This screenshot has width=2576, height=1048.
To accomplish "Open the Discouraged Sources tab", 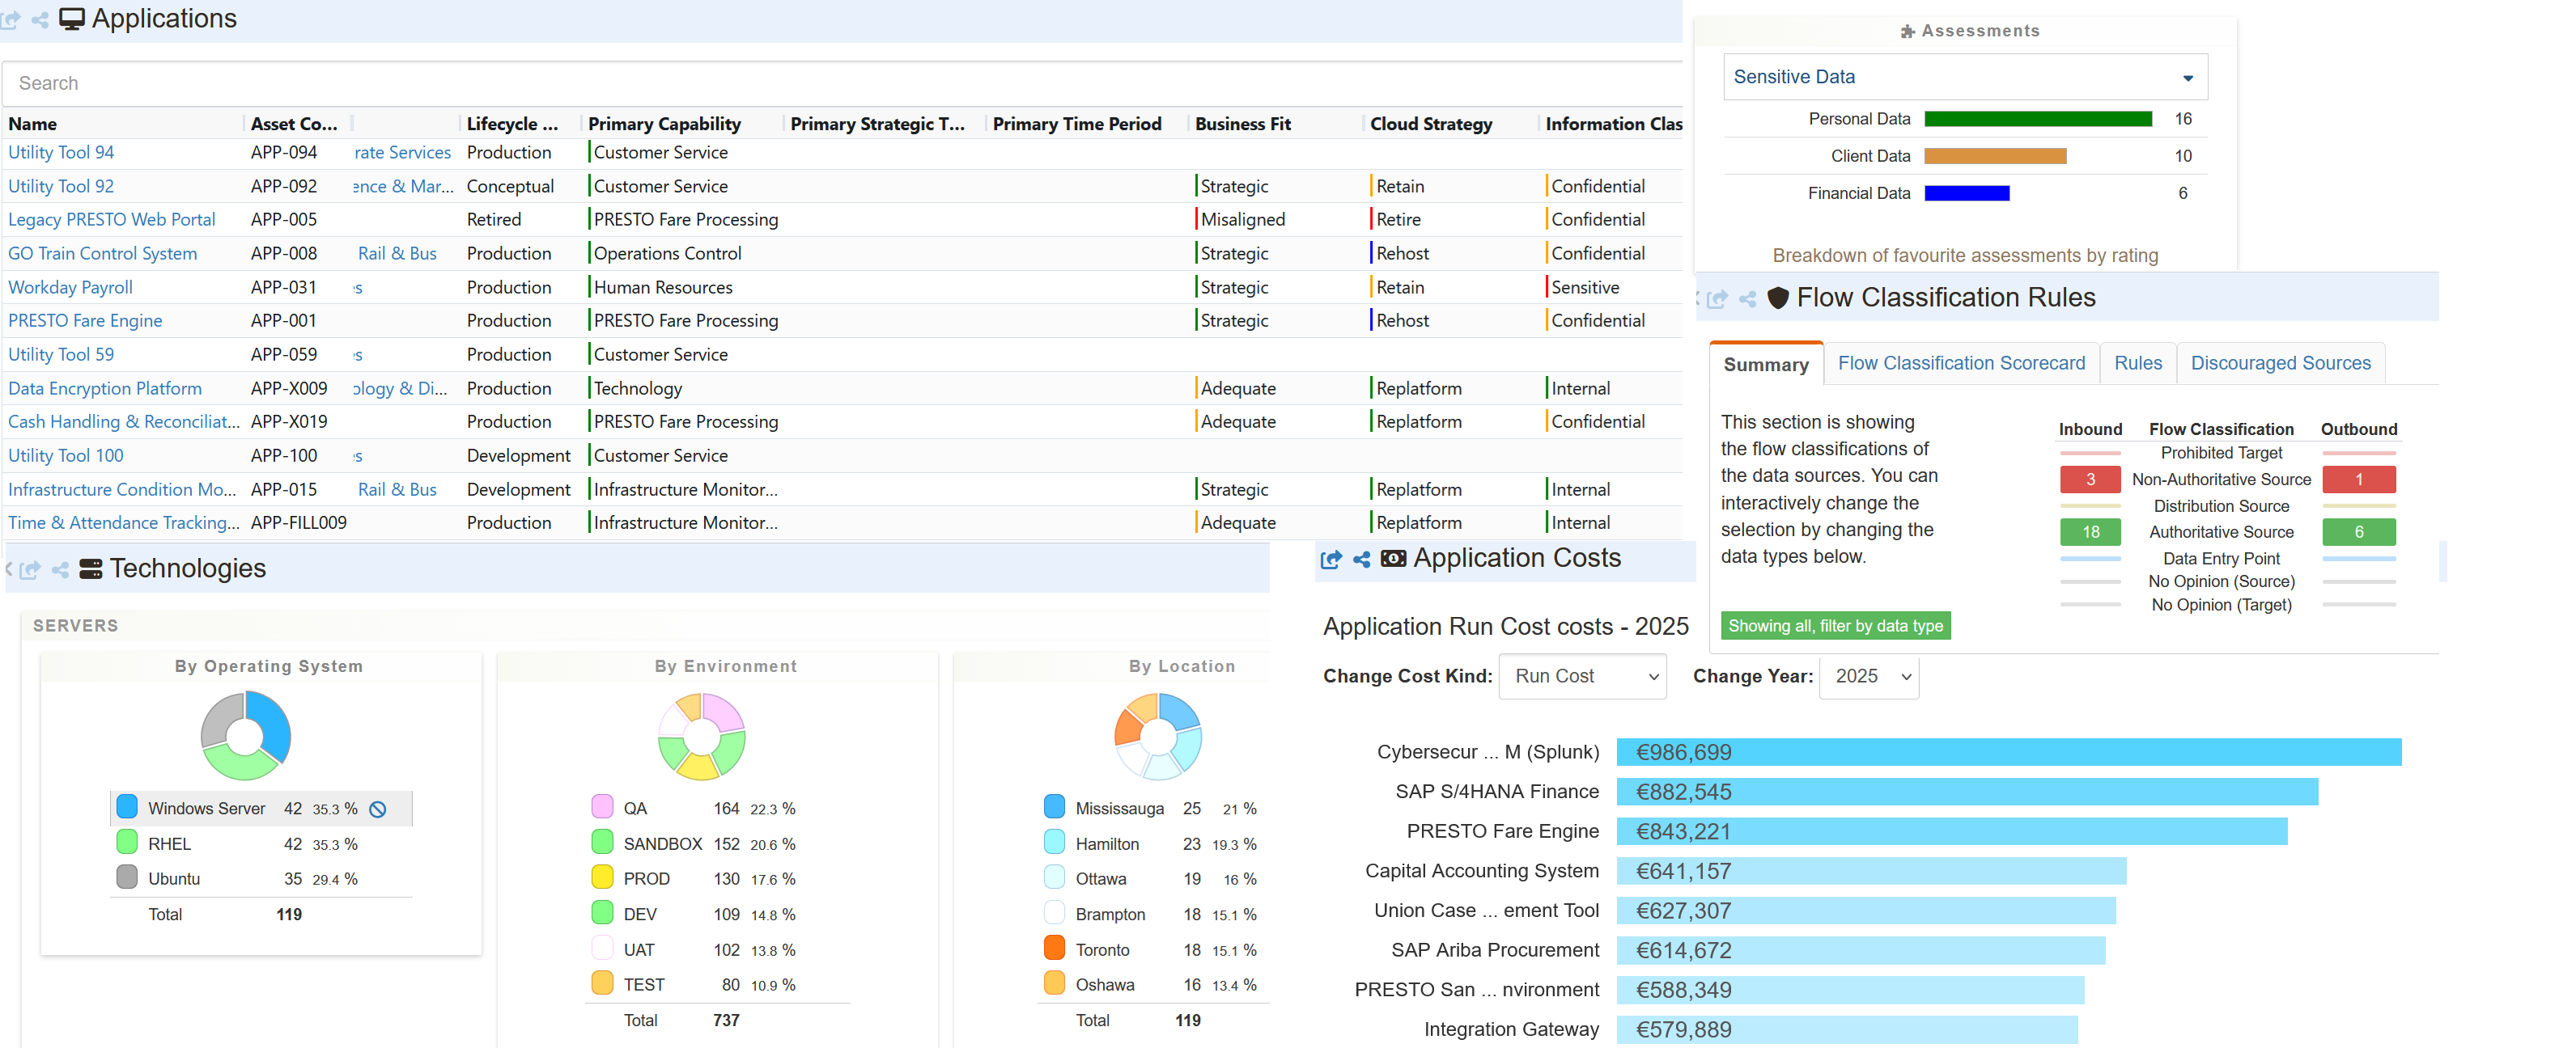I will click(x=2280, y=362).
